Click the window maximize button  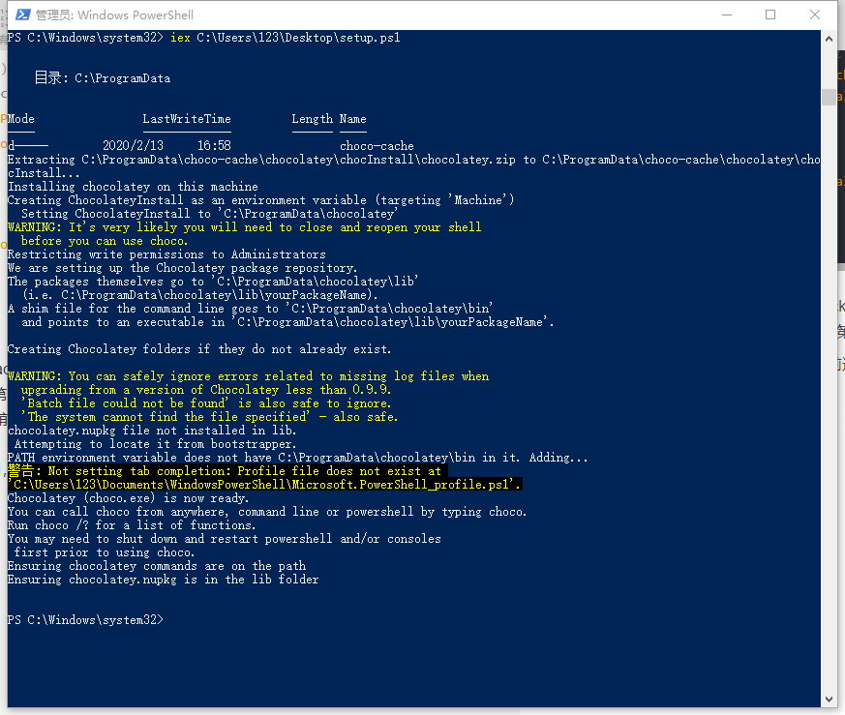pos(770,15)
